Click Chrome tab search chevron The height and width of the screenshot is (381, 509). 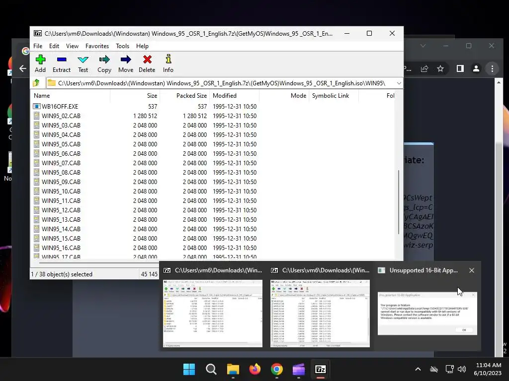point(423,46)
